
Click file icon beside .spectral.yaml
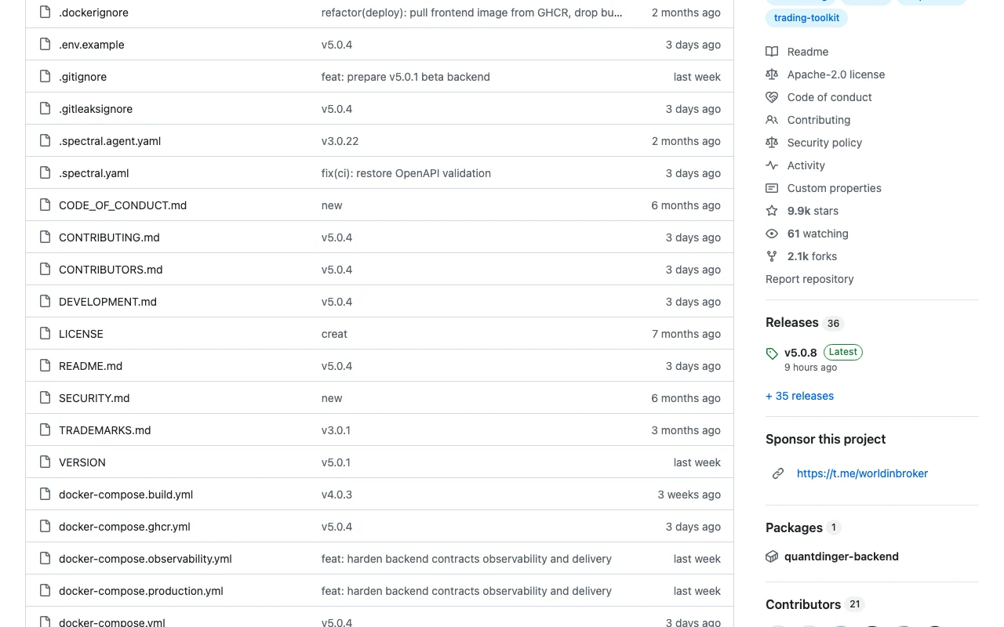point(45,173)
